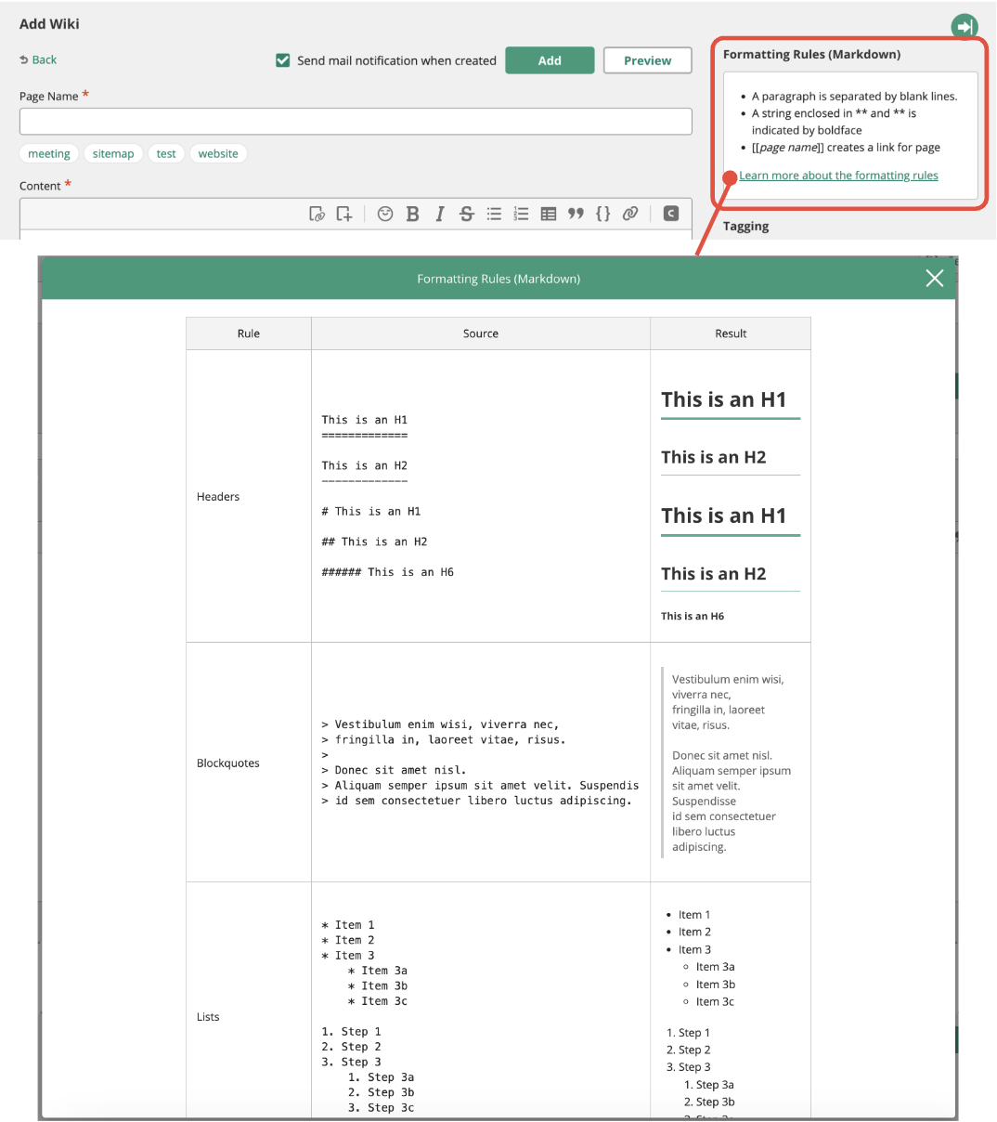Open Learn more about the formatting rules link

click(x=838, y=176)
